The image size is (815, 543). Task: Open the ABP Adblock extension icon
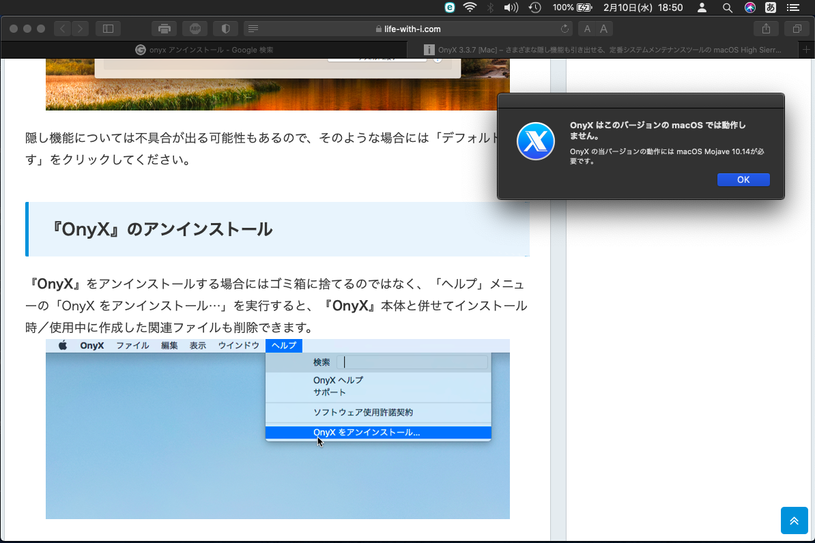click(x=195, y=29)
